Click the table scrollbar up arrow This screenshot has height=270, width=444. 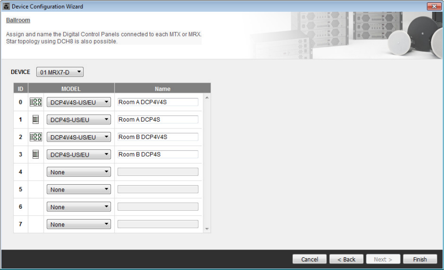click(207, 98)
